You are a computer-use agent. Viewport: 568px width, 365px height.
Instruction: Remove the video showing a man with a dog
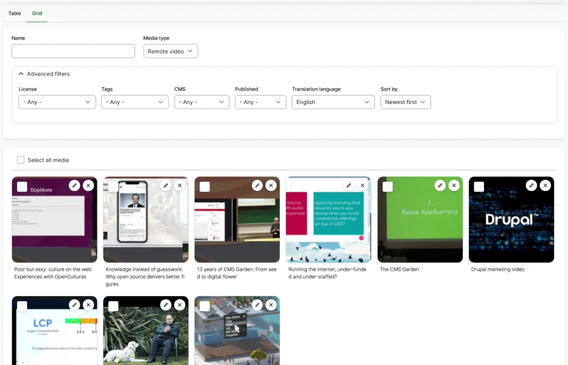click(180, 305)
